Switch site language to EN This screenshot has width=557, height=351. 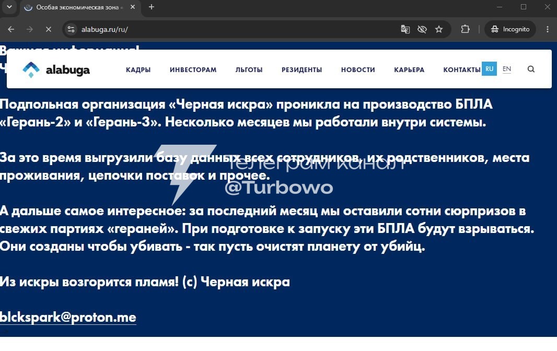click(x=507, y=69)
